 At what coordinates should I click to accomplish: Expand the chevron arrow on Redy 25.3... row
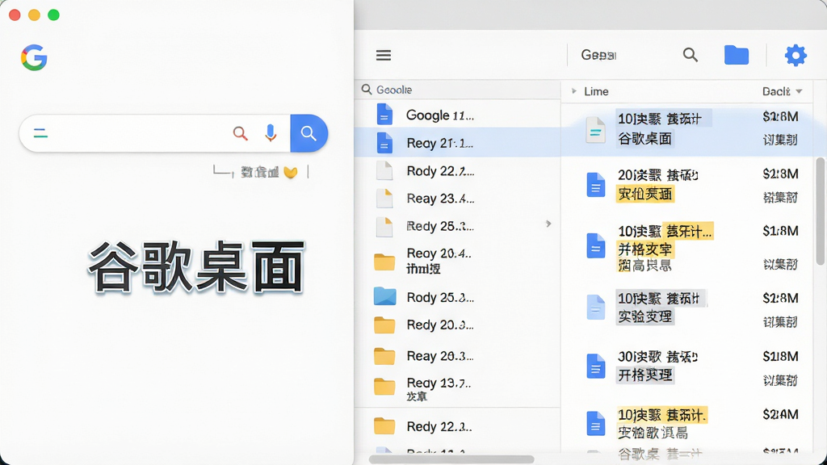pyautogui.click(x=548, y=224)
